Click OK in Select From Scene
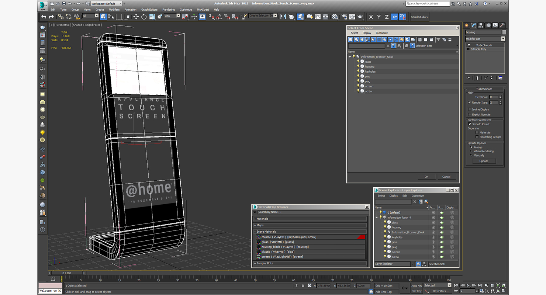The image size is (546, 295). [426, 177]
